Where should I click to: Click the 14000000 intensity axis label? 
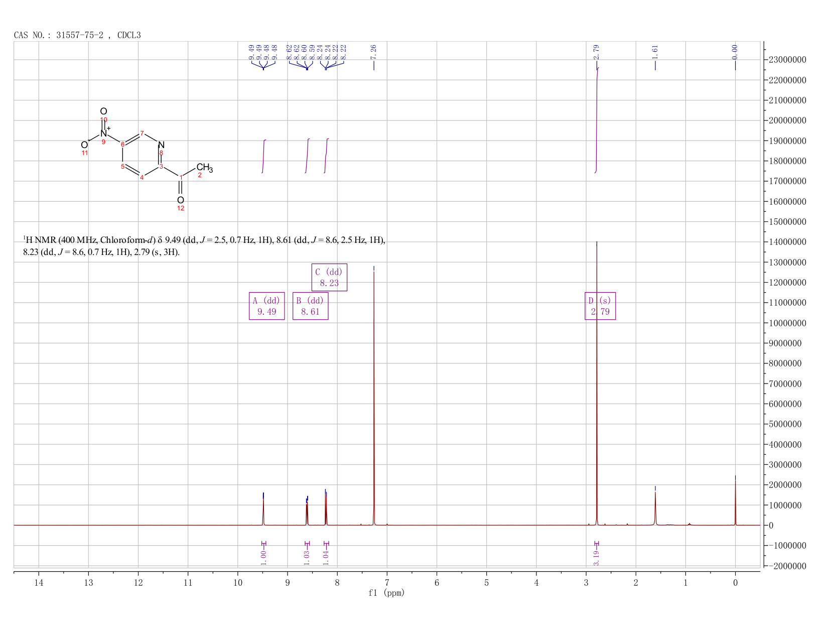pyautogui.click(x=787, y=242)
